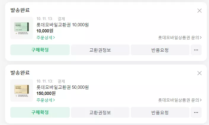Click 구매확정 for the 10,000원 교환권

40,50
